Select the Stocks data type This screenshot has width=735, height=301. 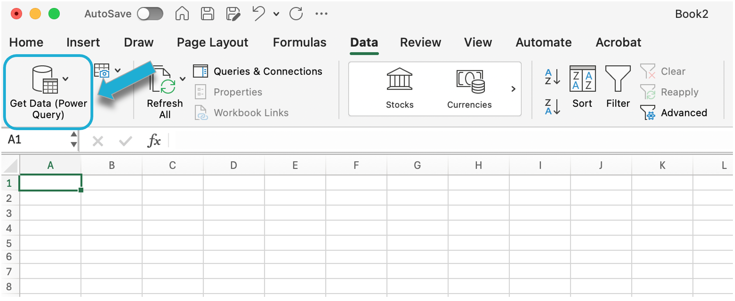coord(399,88)
